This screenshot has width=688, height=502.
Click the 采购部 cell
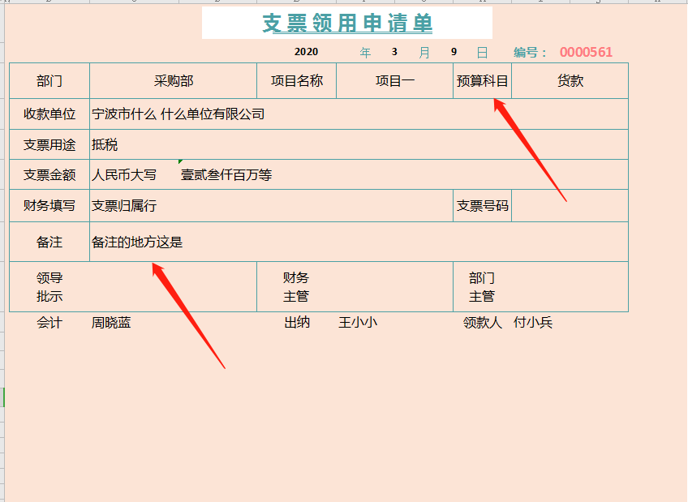pyautogui.click(x=173, y=80)
